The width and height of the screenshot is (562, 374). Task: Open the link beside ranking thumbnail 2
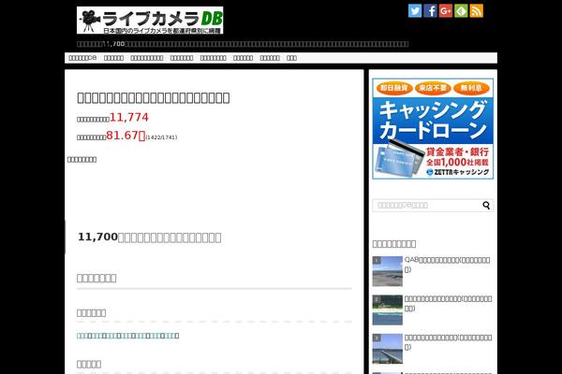(448, 303)
